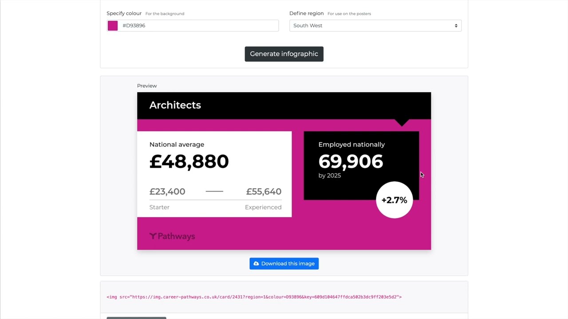Click the magenta background colour swatch

[113, 26]
